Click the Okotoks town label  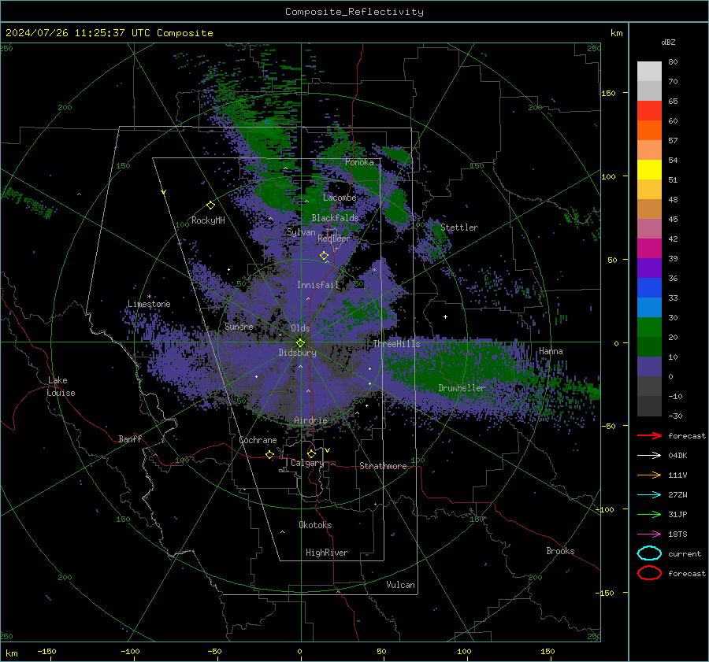315,525
